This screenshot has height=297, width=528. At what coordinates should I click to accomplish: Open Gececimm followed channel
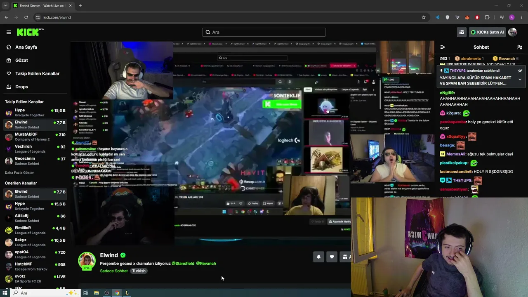click(x=35, y=161)
